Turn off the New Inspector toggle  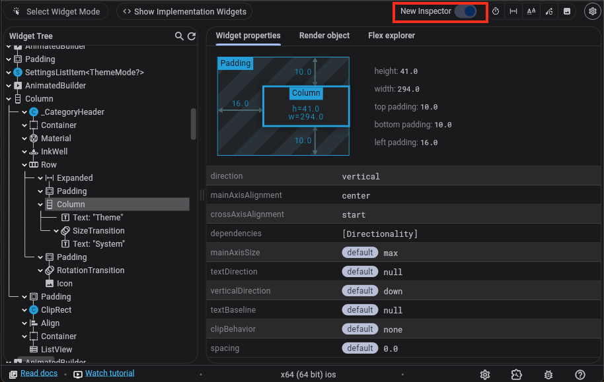[x=465, y=11]
